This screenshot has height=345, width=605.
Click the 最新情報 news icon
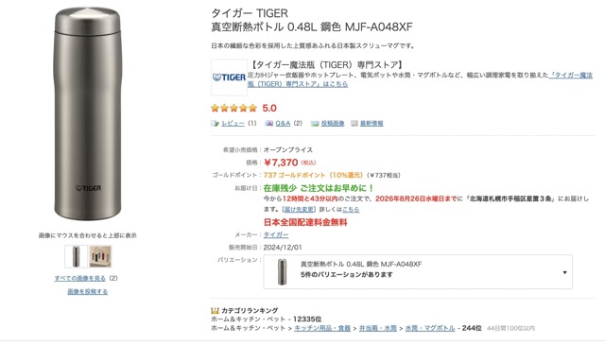pyautogui.click(x=354, y=124)
